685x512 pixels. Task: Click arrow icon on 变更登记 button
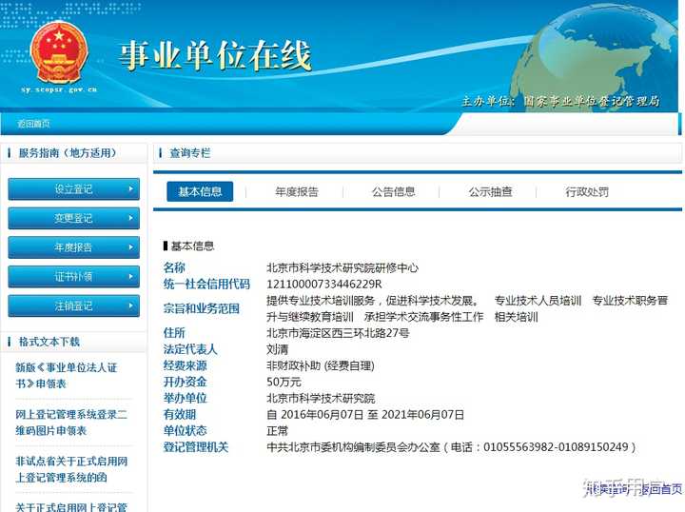point(130,218)
